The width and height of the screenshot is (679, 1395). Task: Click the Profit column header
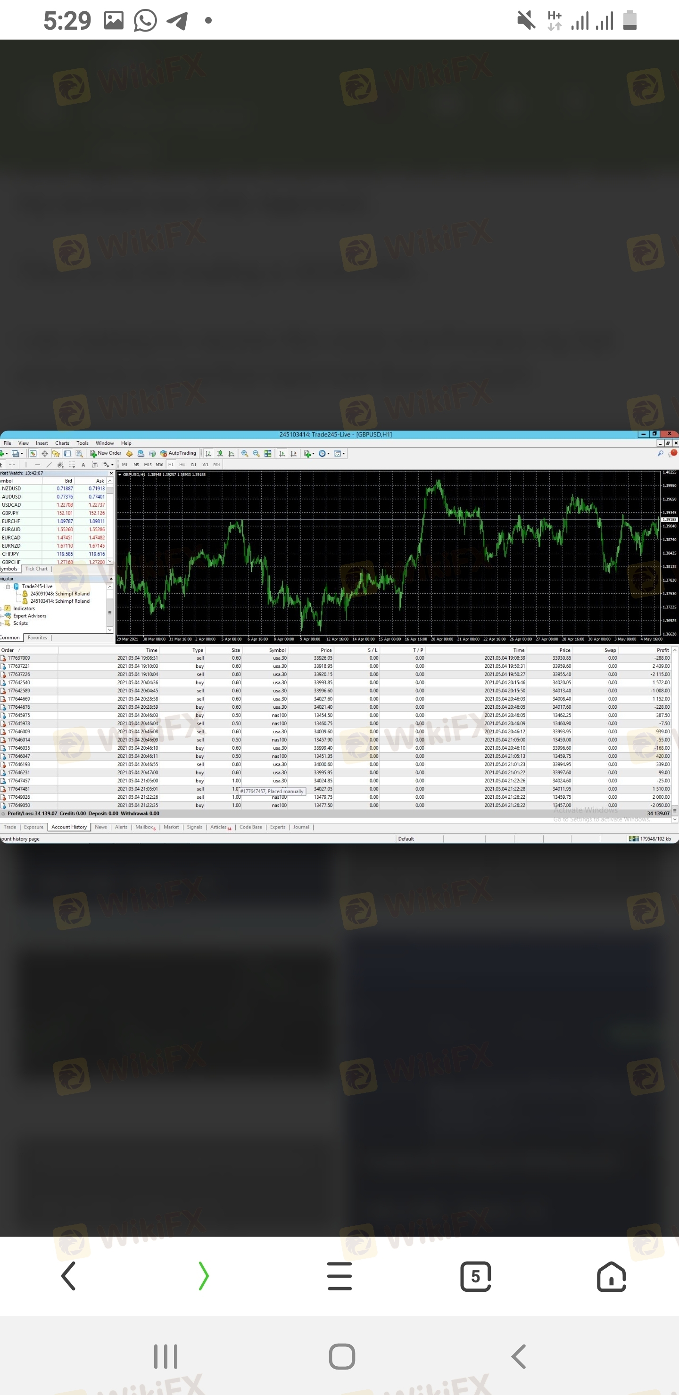(662, 650)
